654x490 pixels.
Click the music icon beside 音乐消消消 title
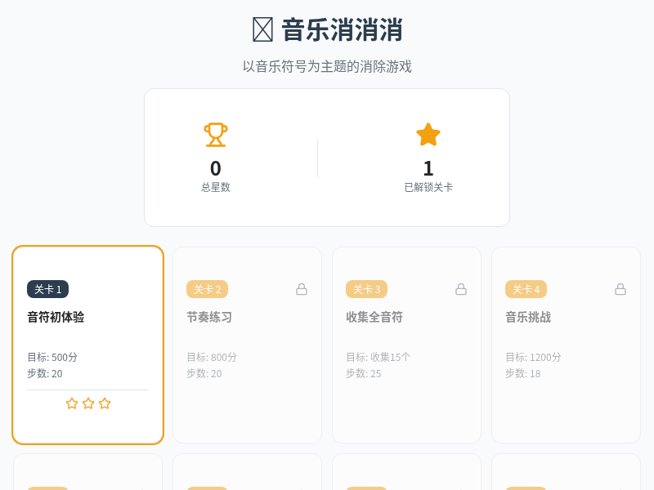[x=261, y=28]
